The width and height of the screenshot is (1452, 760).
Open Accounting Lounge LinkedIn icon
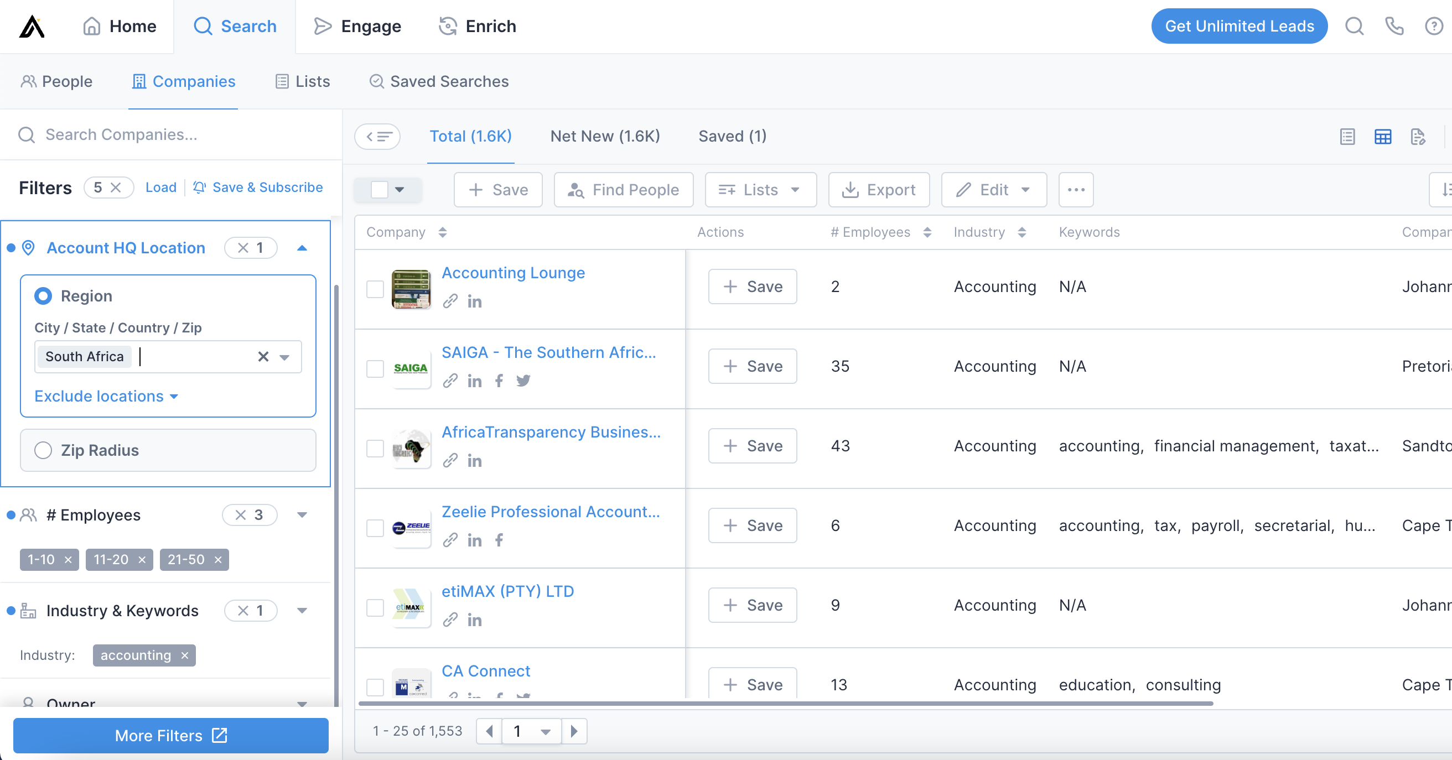coord(474,301)
